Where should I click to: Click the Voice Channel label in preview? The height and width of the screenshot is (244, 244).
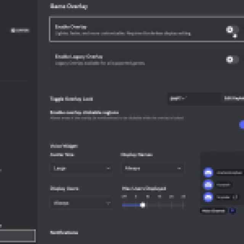coord(213,211)
